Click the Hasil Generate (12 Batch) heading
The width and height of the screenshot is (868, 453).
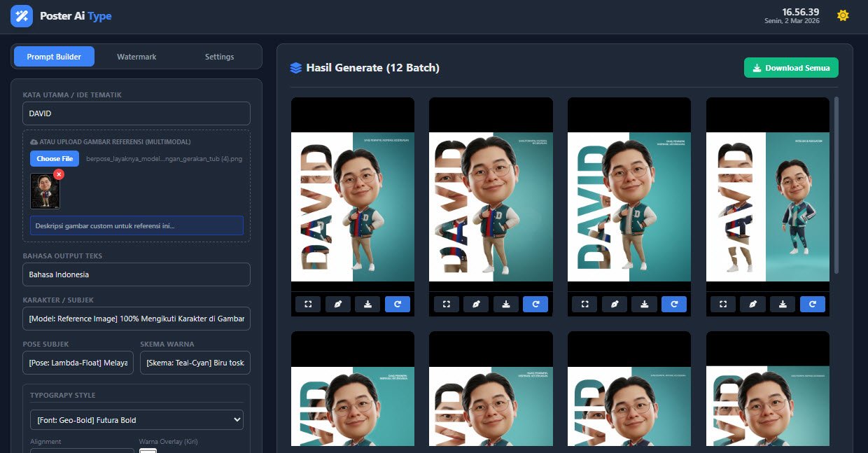pyautogui.click(x=372, y=68)
